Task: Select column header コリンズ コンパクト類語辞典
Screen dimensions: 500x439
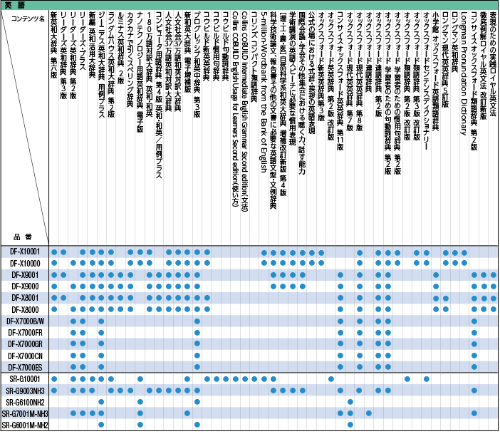Action: tap(254, 57)
